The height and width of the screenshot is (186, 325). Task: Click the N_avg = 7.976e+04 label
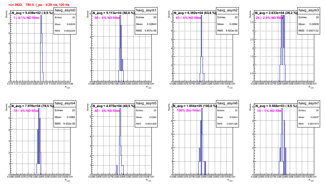[x=32, y=106]
